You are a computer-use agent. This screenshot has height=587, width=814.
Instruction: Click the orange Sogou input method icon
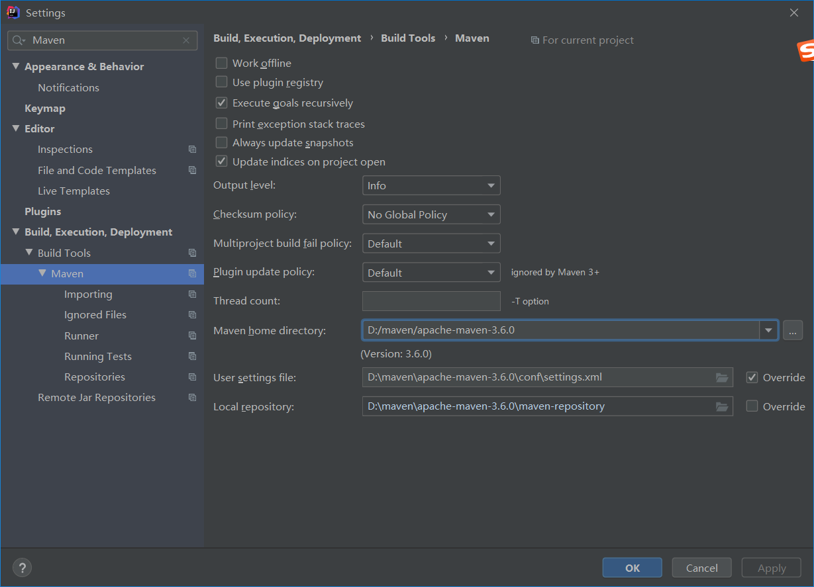805,51
